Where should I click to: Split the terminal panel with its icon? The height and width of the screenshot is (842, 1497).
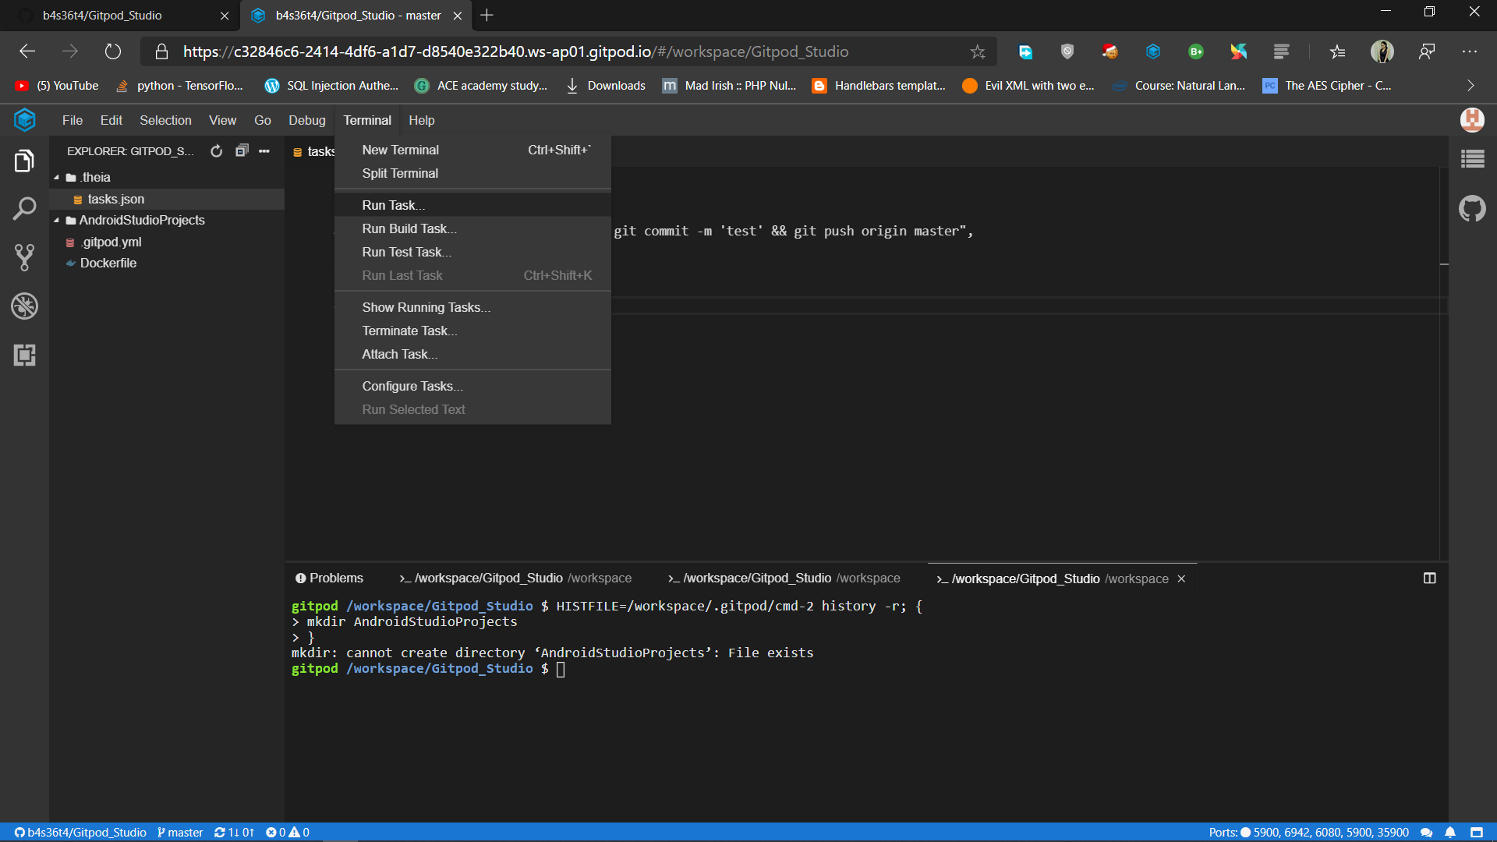(1429, 578)
